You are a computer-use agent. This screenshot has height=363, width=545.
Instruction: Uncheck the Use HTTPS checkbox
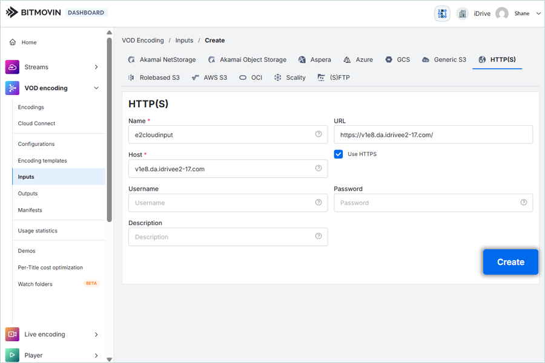pyautogui.click(x=339, y=154)
